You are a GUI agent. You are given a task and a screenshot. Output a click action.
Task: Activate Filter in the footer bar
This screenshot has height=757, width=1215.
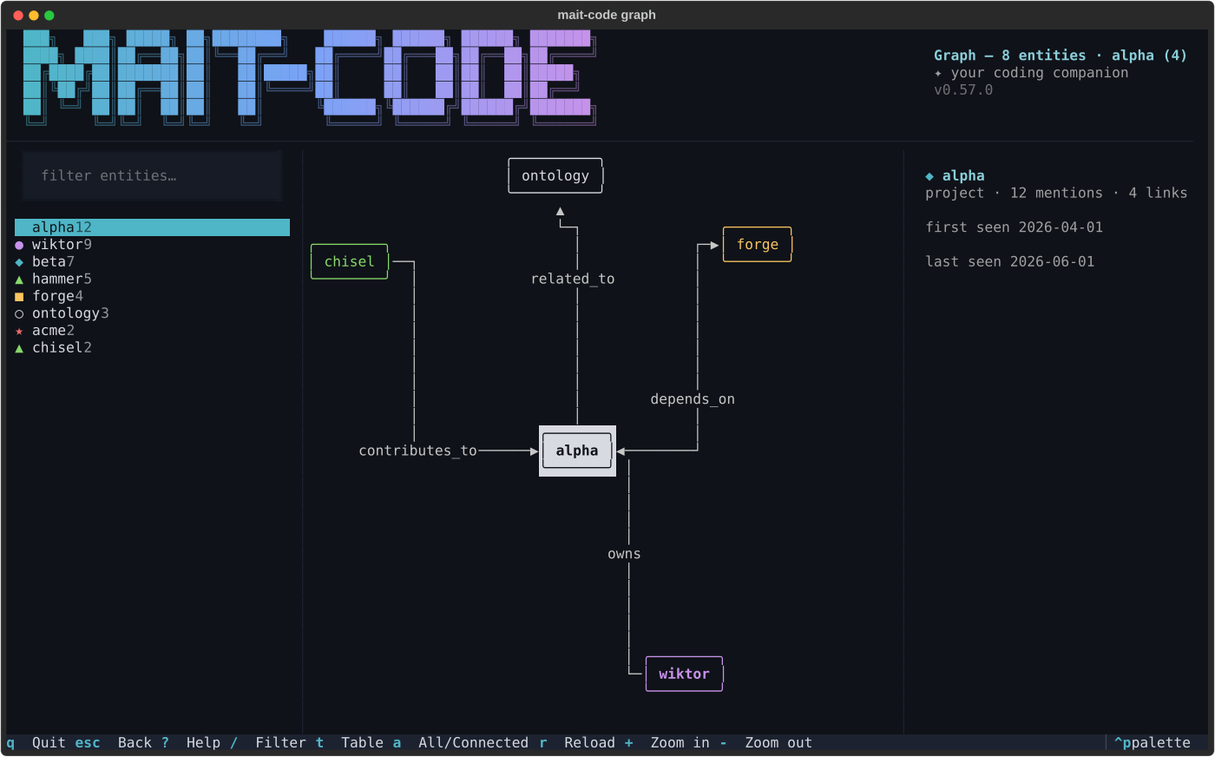point(280,743)
